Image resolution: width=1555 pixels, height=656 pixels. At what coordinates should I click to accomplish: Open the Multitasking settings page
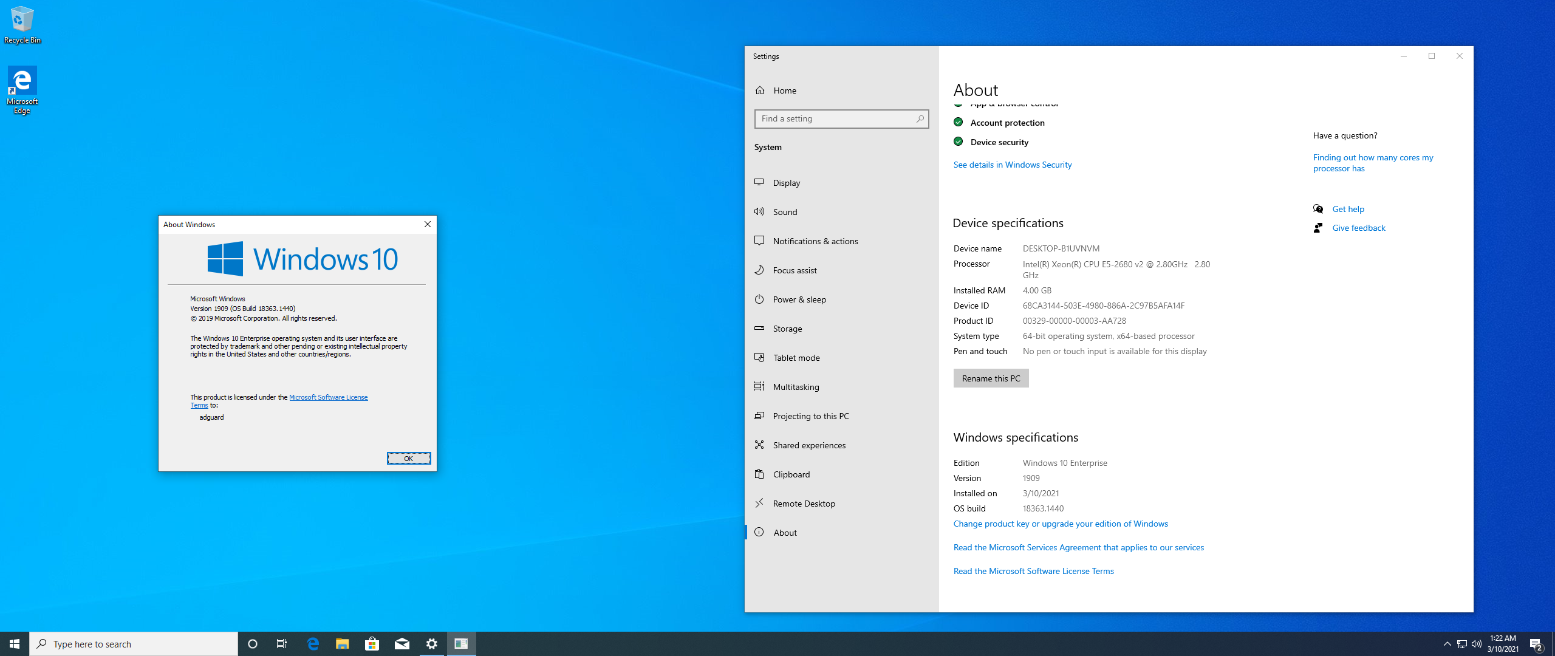point(841,386)
